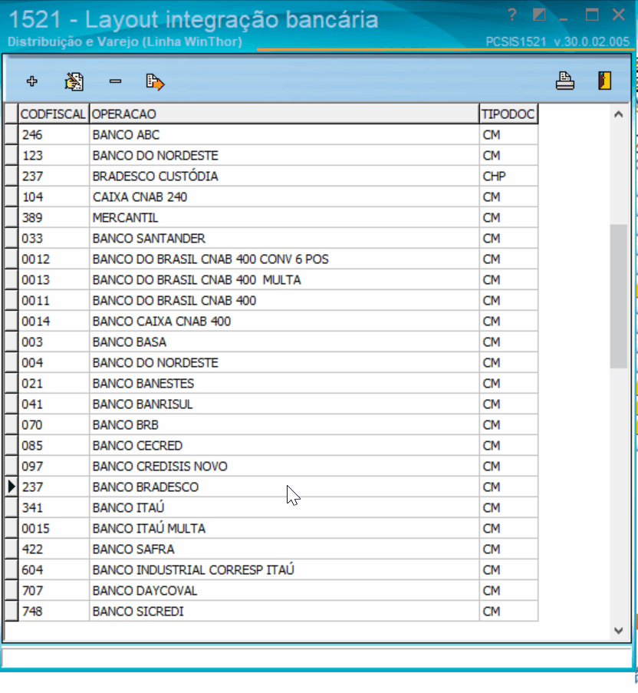Screen dimensions: 638x693
Task: Select the BANCO ITAÚ MULTA row
Action: [x=271, y=529]
